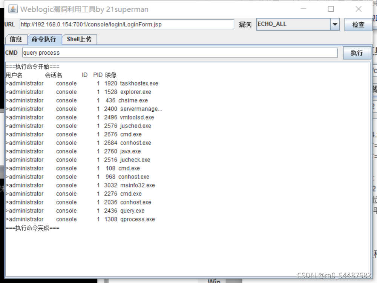Click the servermanage... output row
This screenshot has height=283, width=377.
tap(84, 109)
